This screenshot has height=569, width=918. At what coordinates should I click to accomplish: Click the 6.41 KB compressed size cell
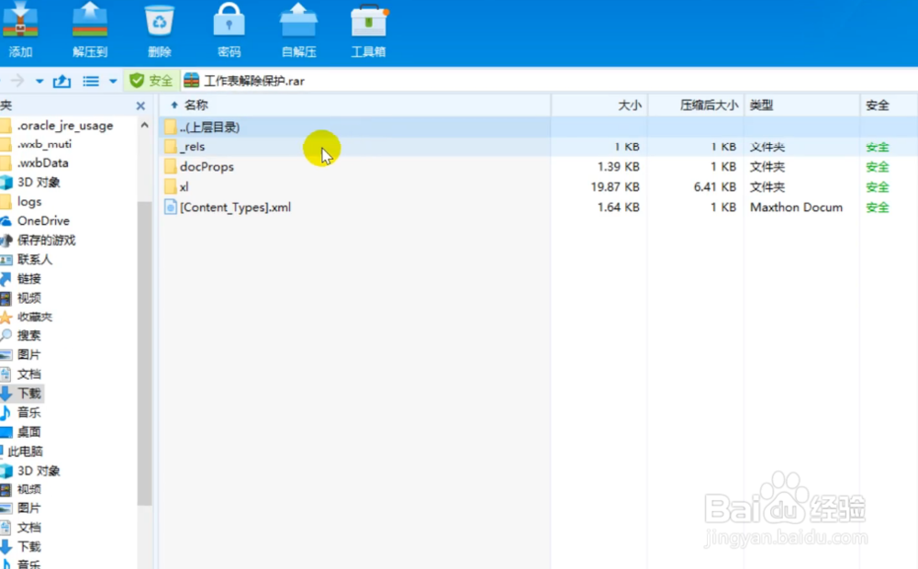pyautogui.click(x=715, y=186)
